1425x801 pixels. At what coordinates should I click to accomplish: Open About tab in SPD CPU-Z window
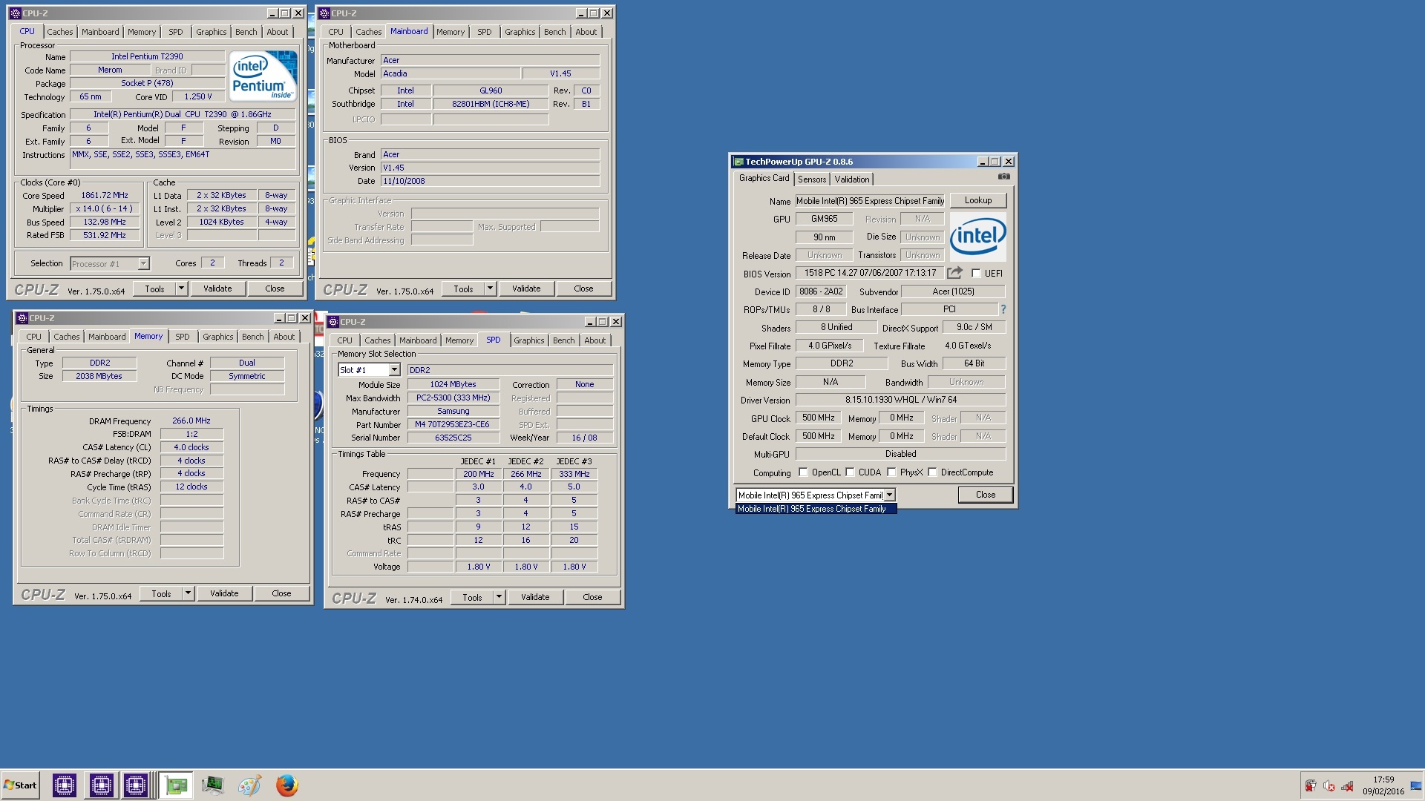click(594, 340)
